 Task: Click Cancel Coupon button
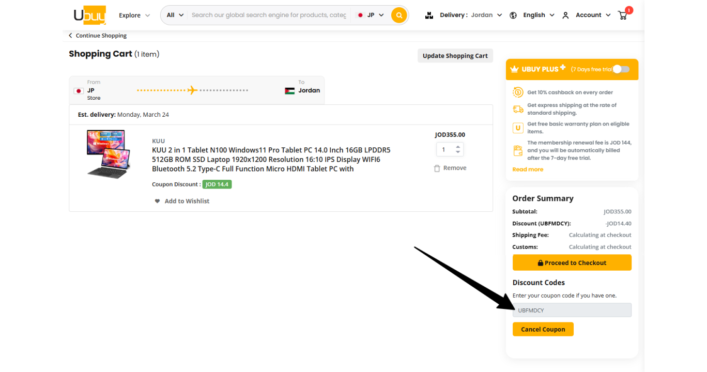coord(543,329)
